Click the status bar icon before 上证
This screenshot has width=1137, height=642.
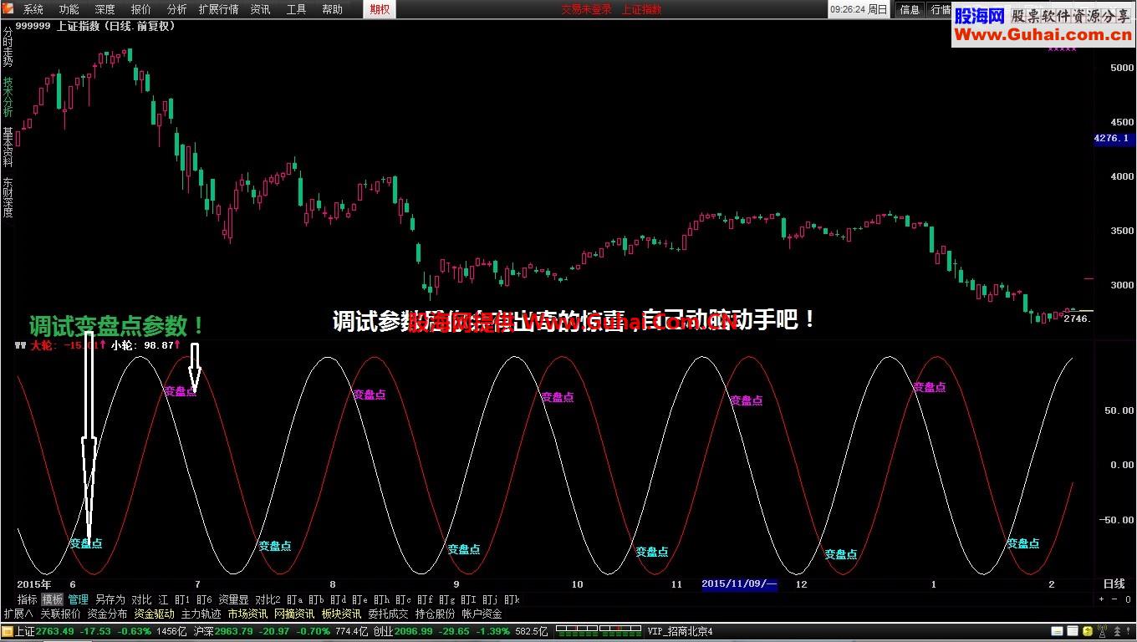coord(8,631)
